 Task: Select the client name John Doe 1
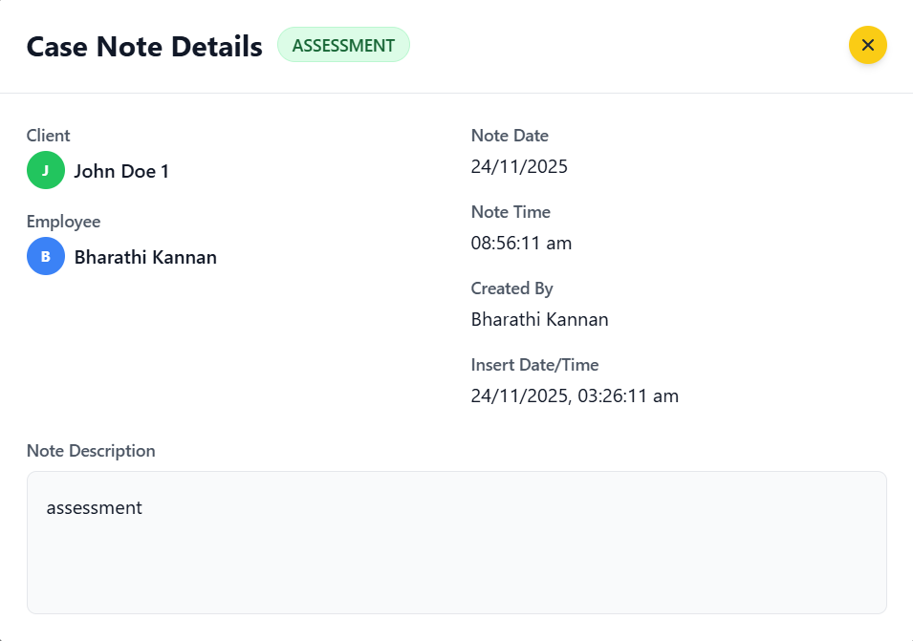pyautogui.click(x=121, y=172)
